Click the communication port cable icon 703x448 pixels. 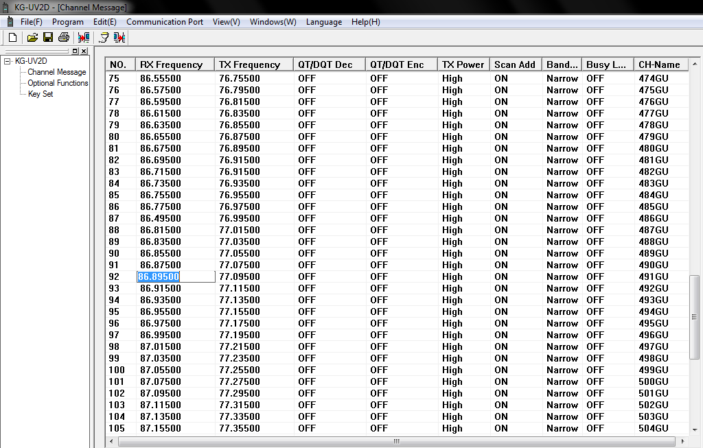point(104,37)
